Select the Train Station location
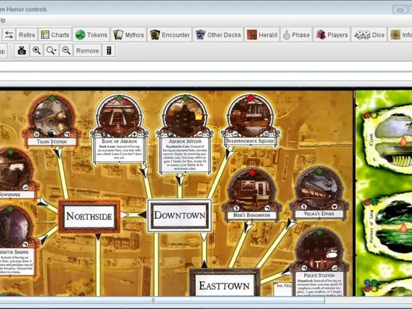Image resolution: width=412 pixels, height=309 pixels. tap(52, 121)
